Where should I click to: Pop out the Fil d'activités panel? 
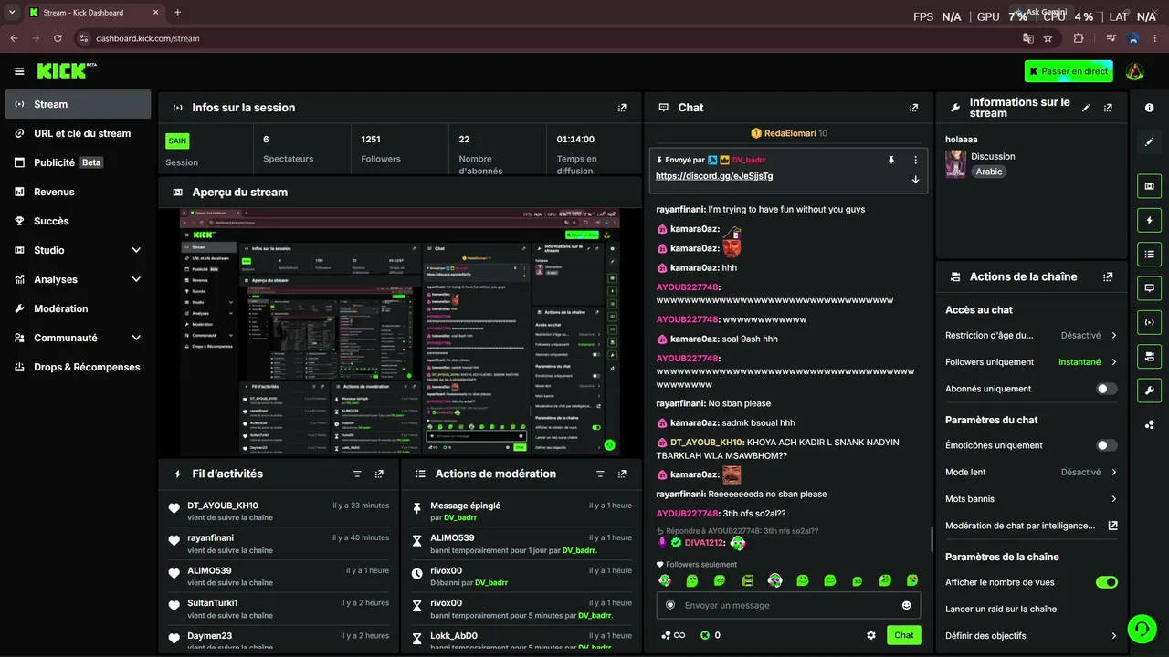point(379,474)
